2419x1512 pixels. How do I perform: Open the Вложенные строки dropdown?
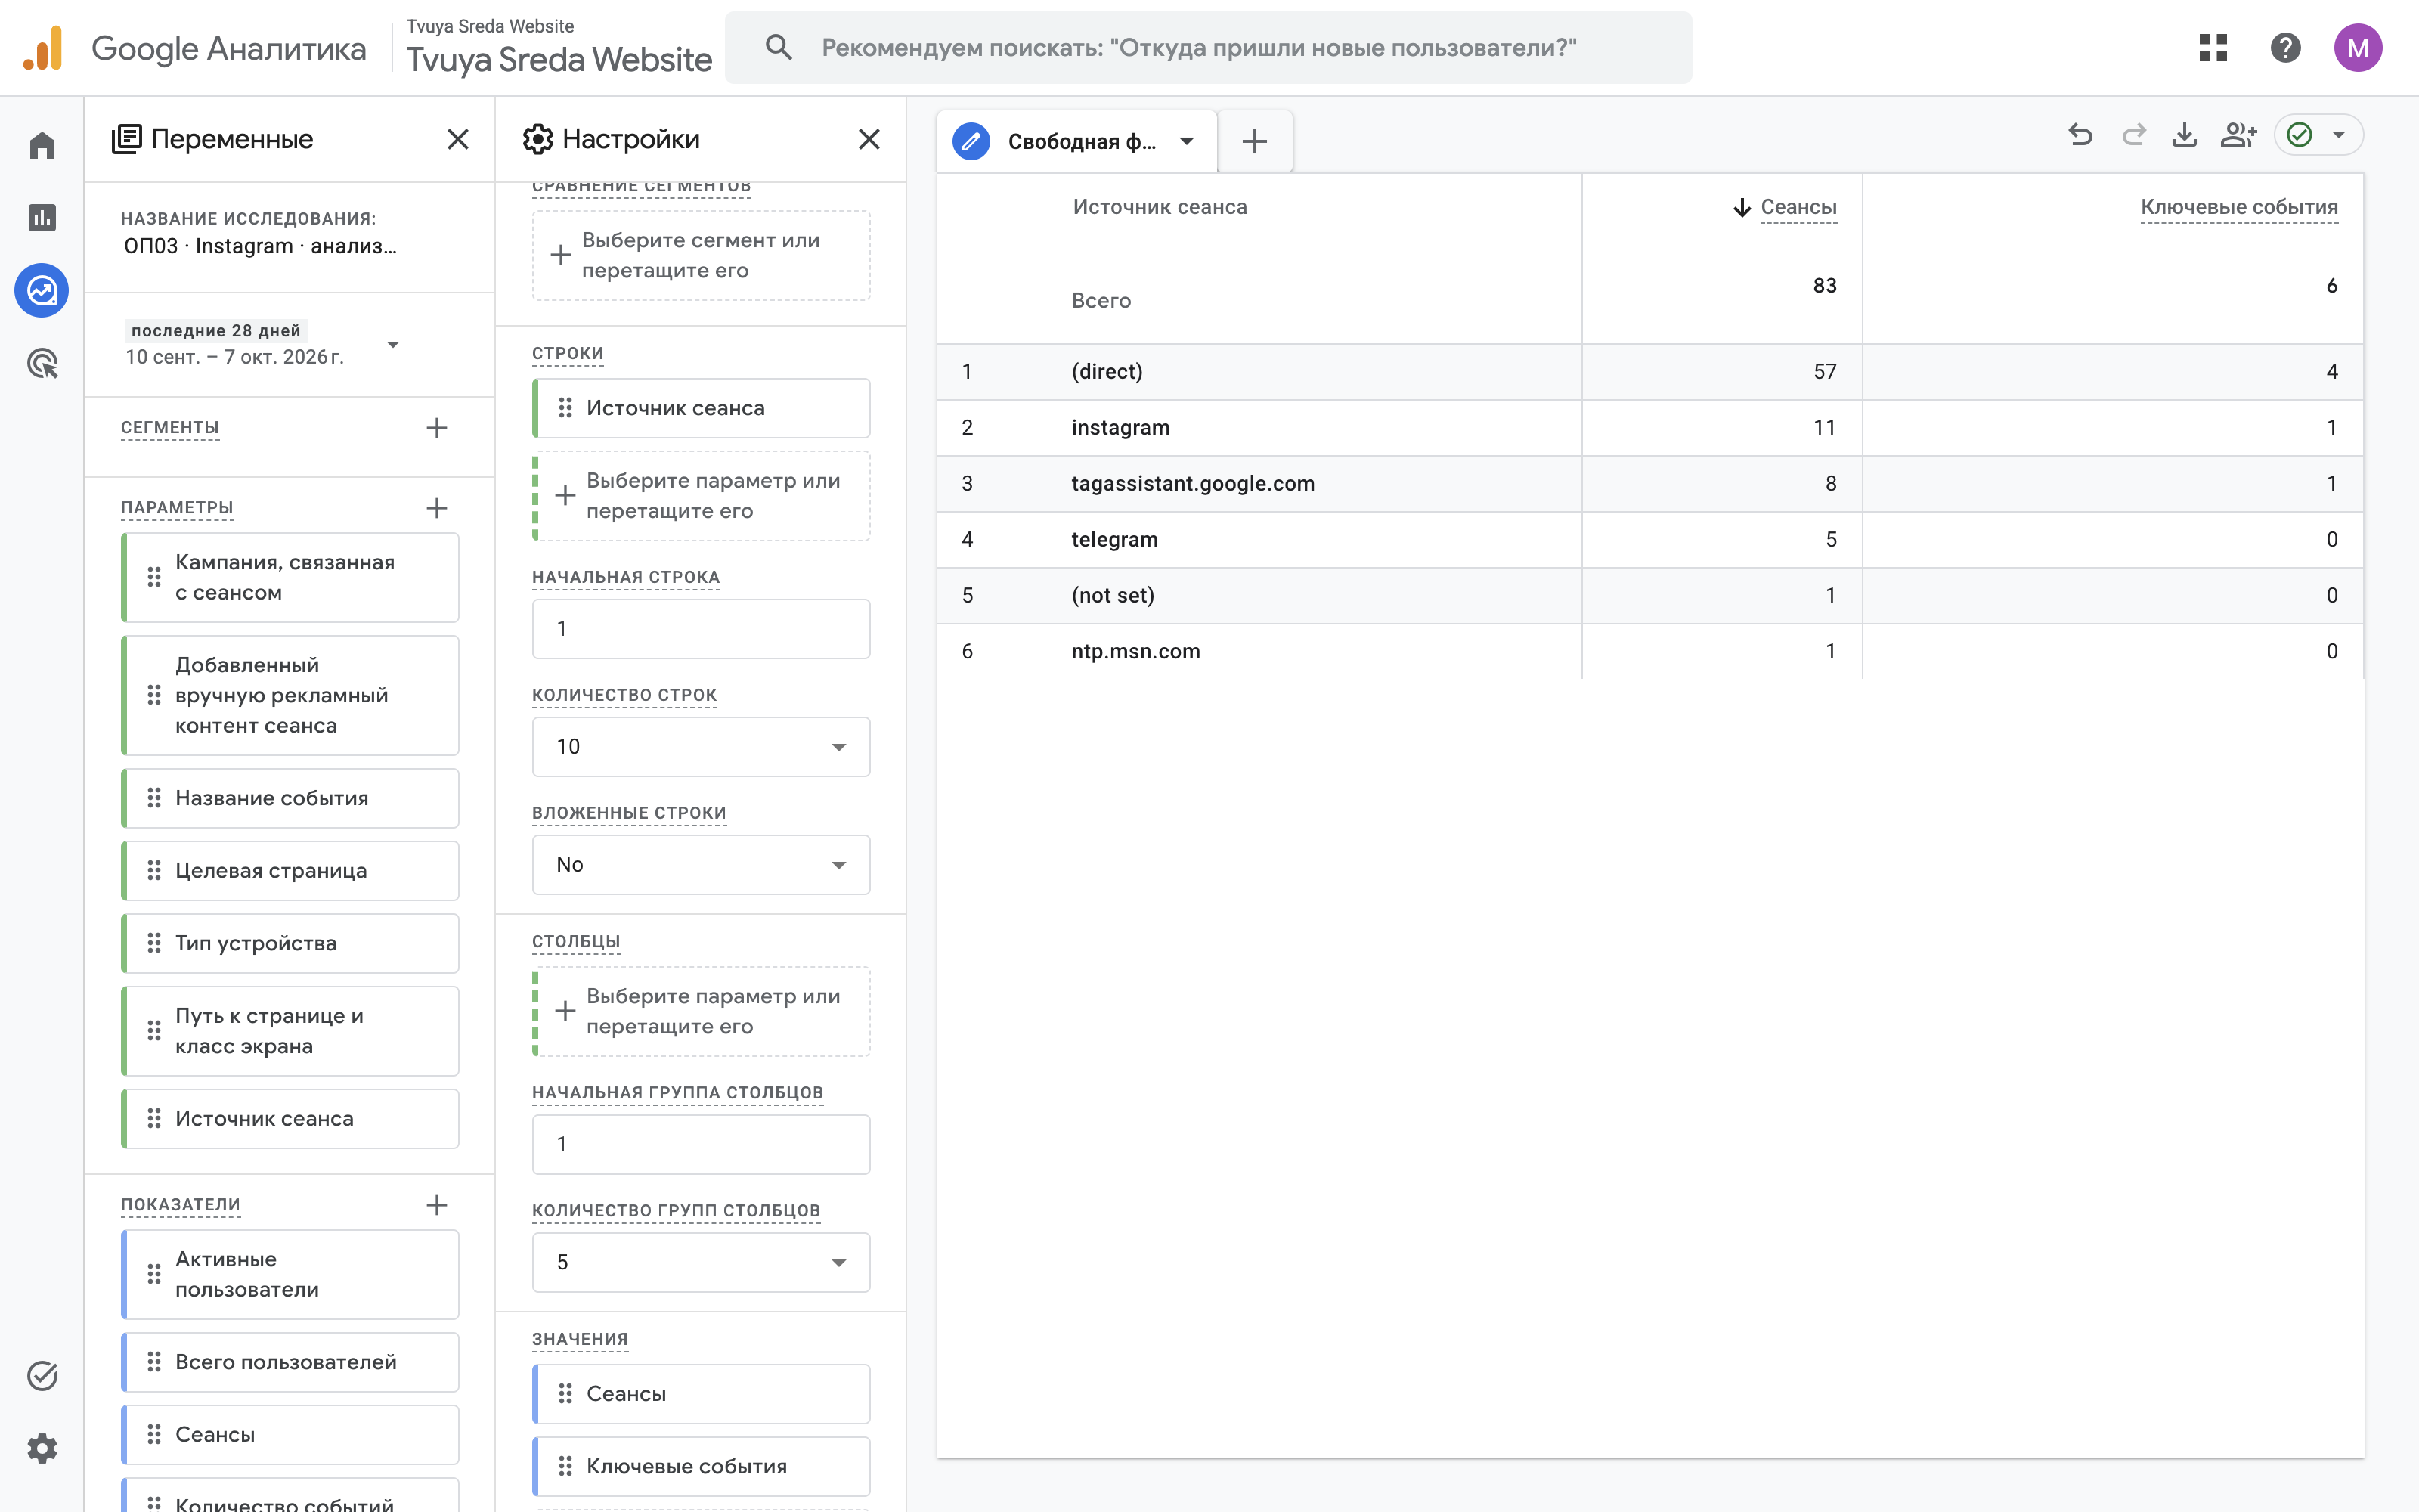(x=701, y=864)
